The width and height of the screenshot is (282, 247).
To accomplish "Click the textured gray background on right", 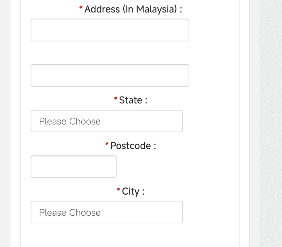I will point(271,121).
